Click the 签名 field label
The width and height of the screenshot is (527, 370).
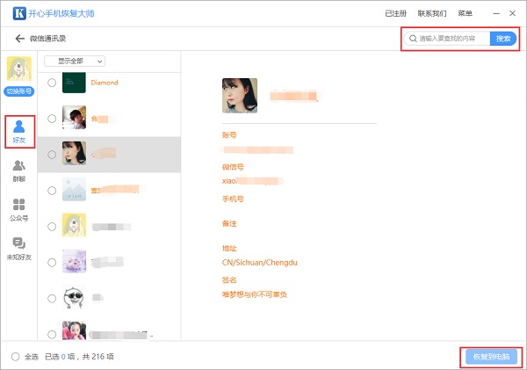(x=229, y=279)
